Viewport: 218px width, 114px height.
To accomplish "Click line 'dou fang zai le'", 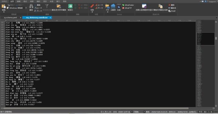I will pyautogui.click(x=27, y=61).
